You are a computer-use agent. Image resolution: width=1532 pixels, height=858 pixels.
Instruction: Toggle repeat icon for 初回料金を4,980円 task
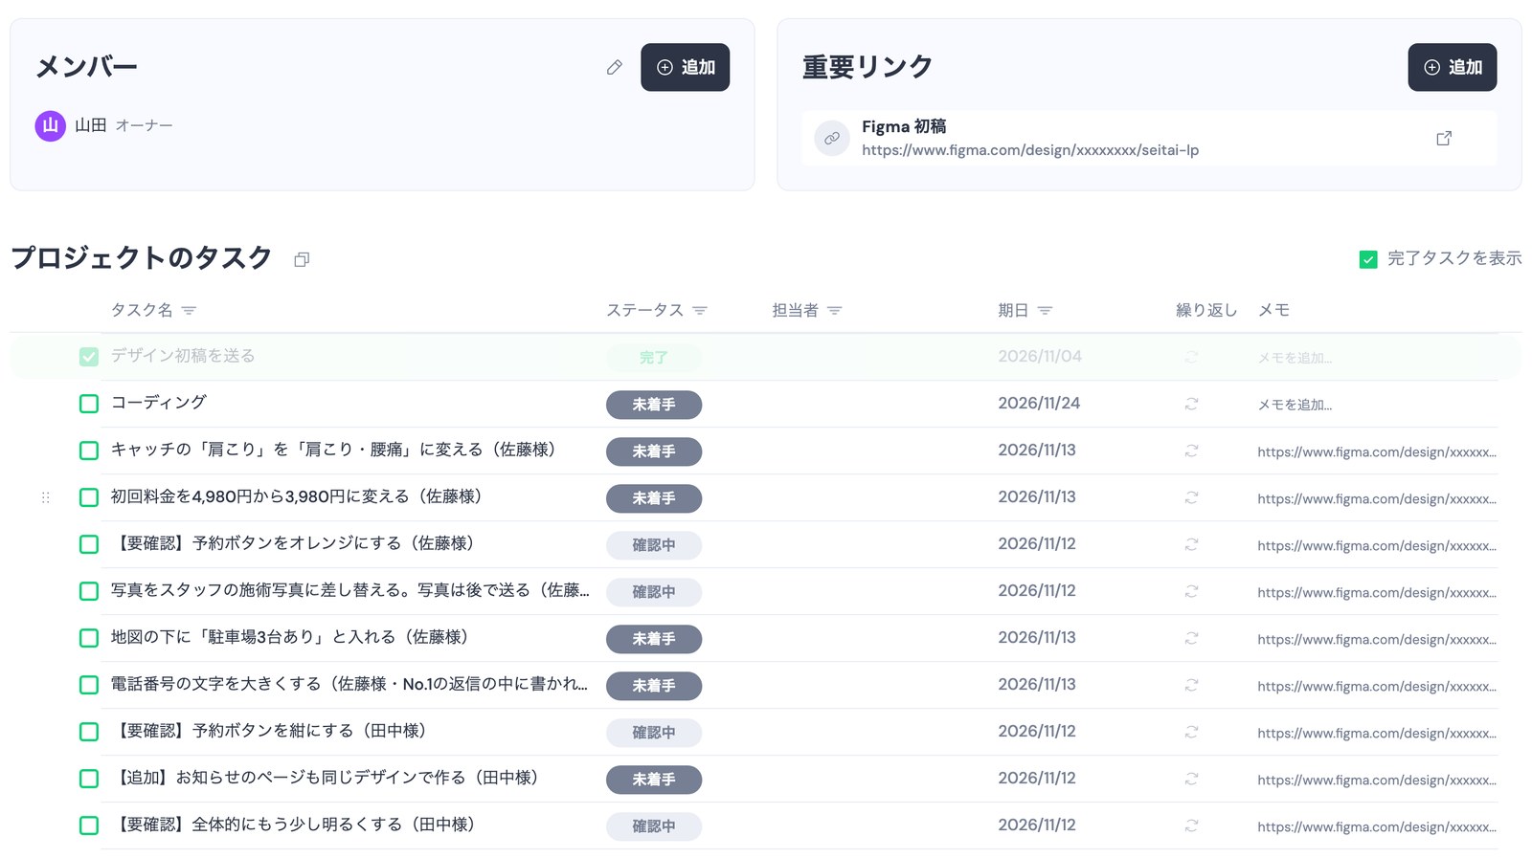click(1191, 497)
